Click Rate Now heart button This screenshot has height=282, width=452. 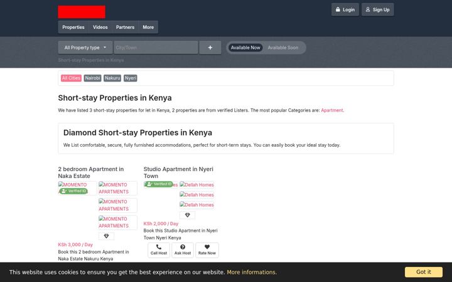207,250
